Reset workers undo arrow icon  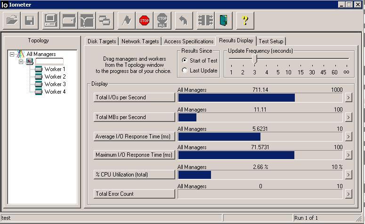(184, 21)
